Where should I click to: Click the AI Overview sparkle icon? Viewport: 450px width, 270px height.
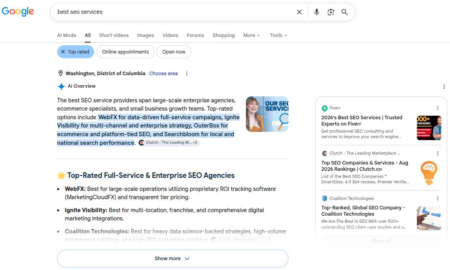(x=61, y=86)
